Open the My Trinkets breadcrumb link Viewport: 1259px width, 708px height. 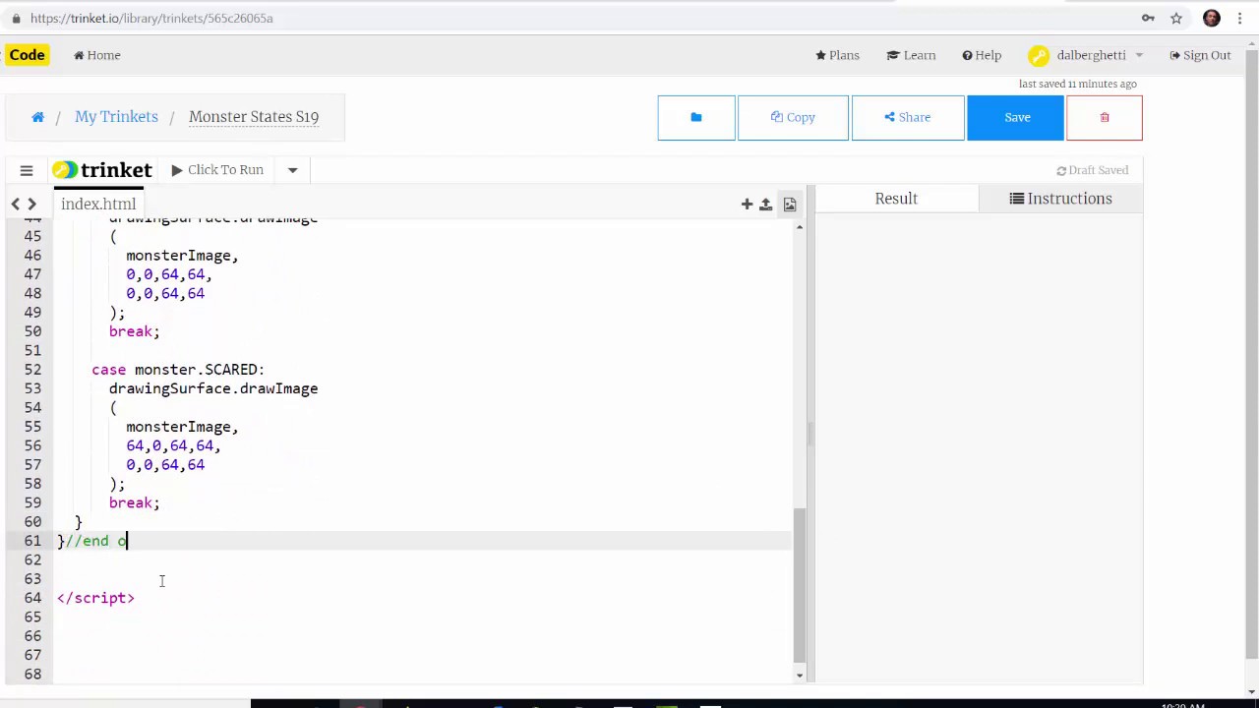tap(116, 117)
